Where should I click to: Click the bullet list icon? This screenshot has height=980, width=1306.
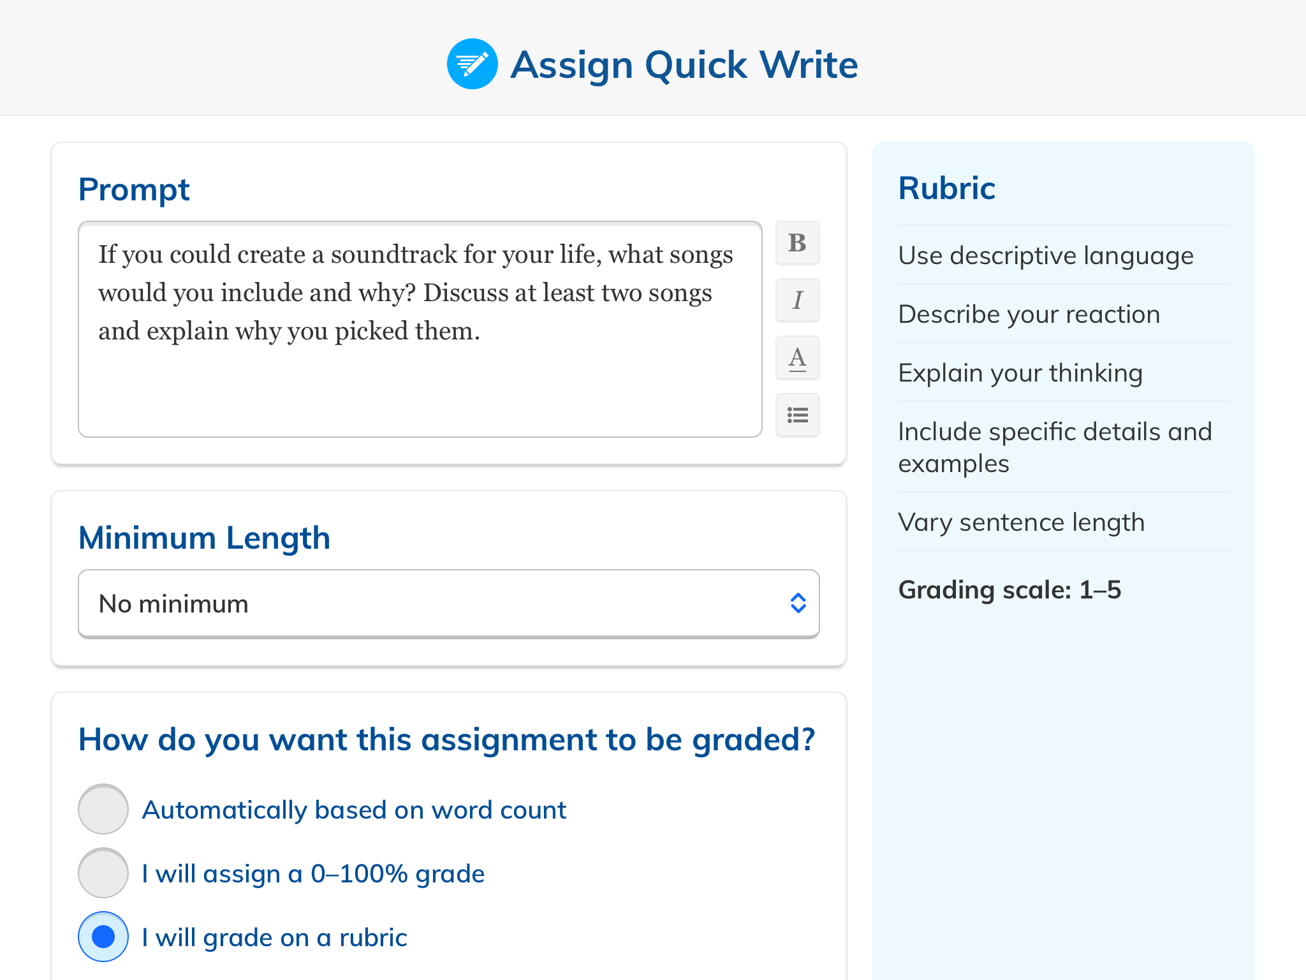point(800,415)
